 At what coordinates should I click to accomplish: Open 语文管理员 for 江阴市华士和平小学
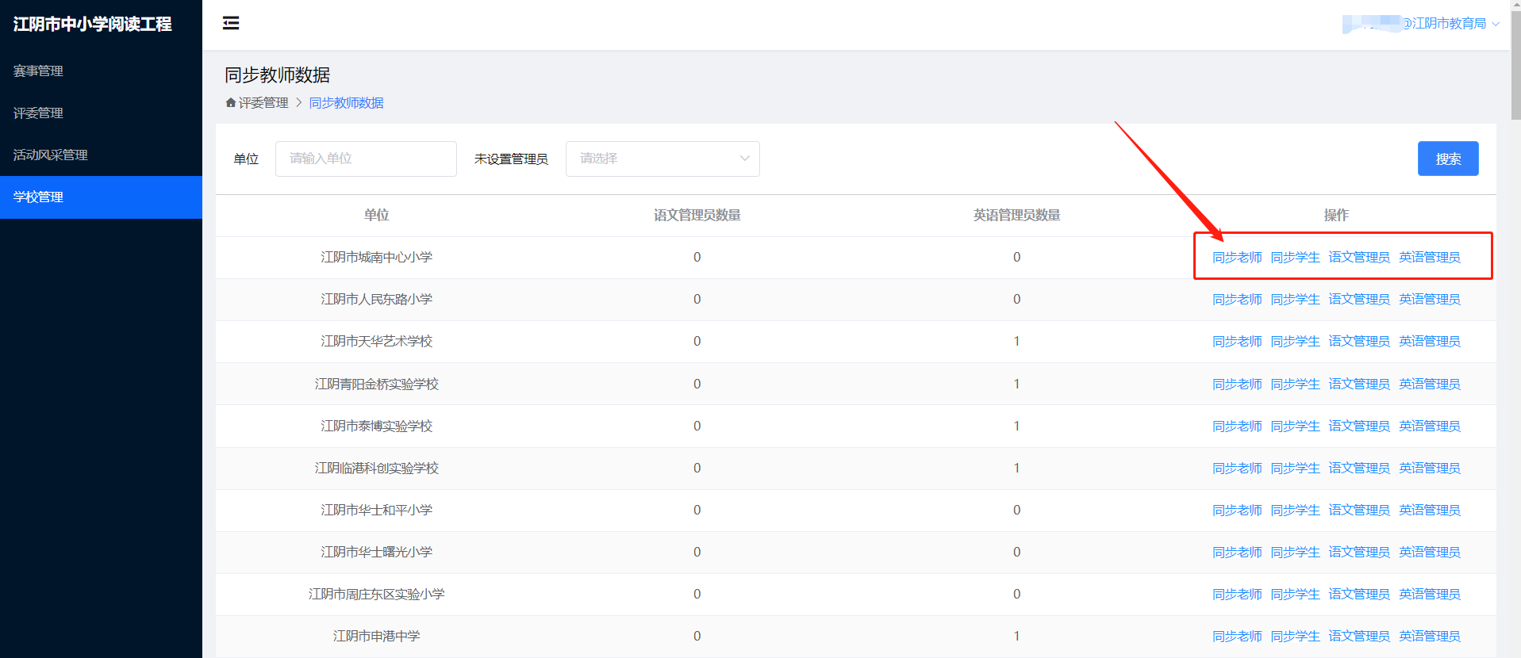point(1358,511)
